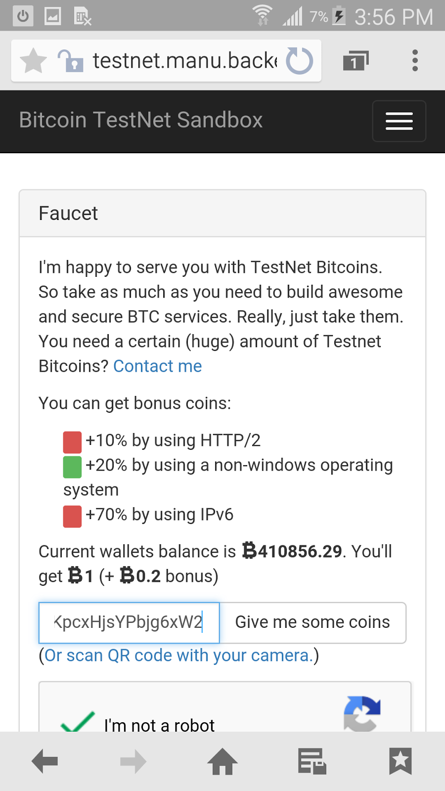Tap the back arrow in bottom bar
Viewport: 445px width, 791px height.
tap(44, 761)
